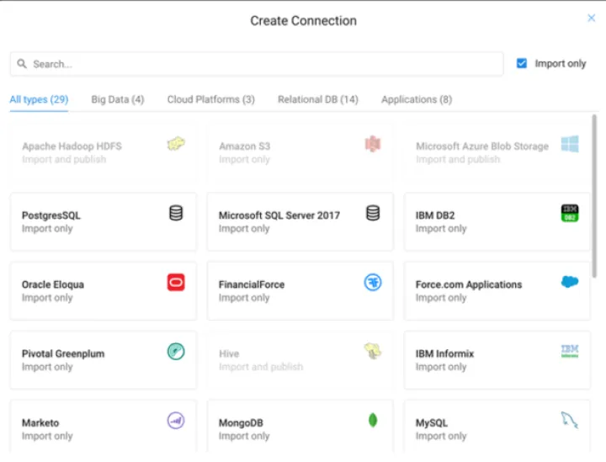Open the Cloud Platforms (3) tab
The image size is (606, 462).
pyautogui.click(x=210, y=99)
